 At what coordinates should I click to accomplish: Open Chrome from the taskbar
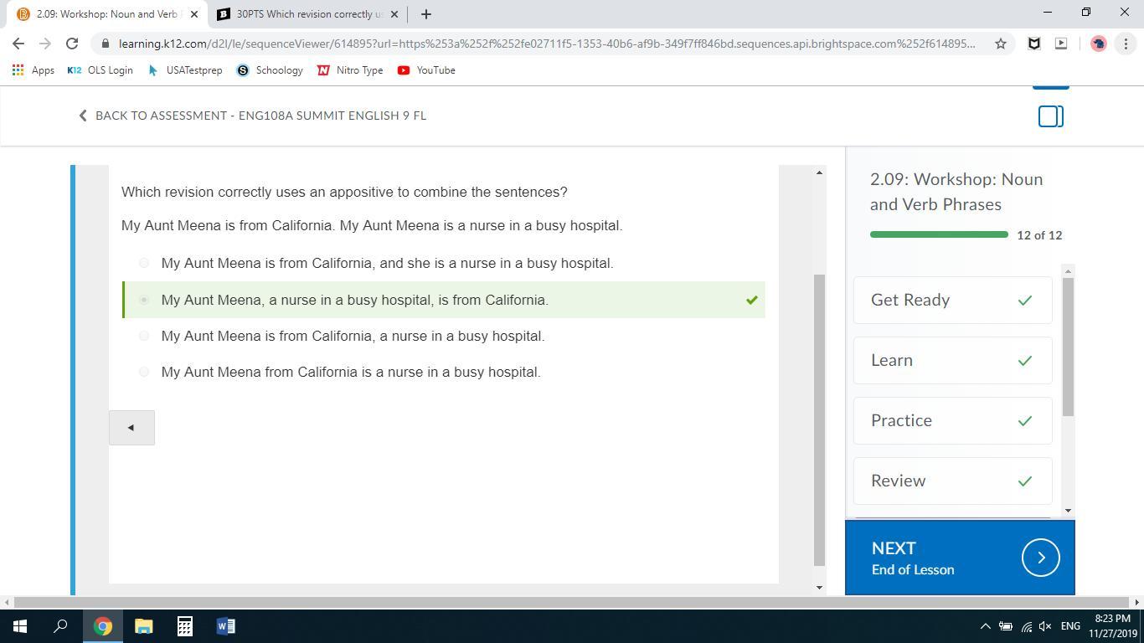tap(103, 626)
